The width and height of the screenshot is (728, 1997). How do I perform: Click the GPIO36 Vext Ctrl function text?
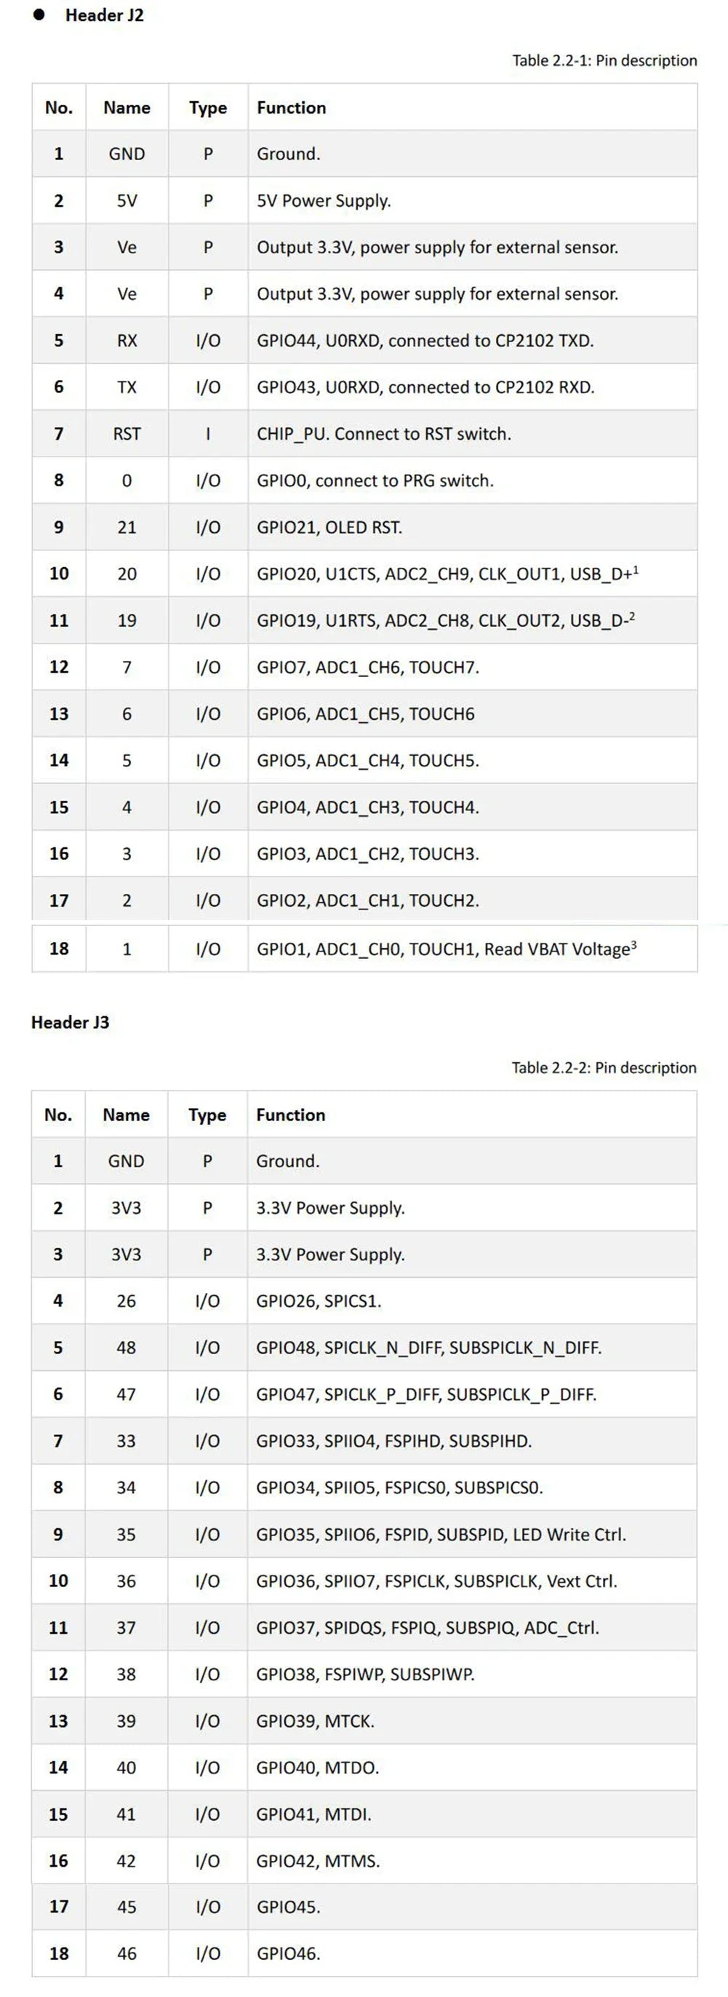click(437, 1581)
